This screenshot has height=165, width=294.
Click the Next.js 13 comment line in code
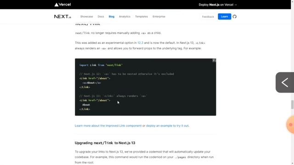pos(113,96)
